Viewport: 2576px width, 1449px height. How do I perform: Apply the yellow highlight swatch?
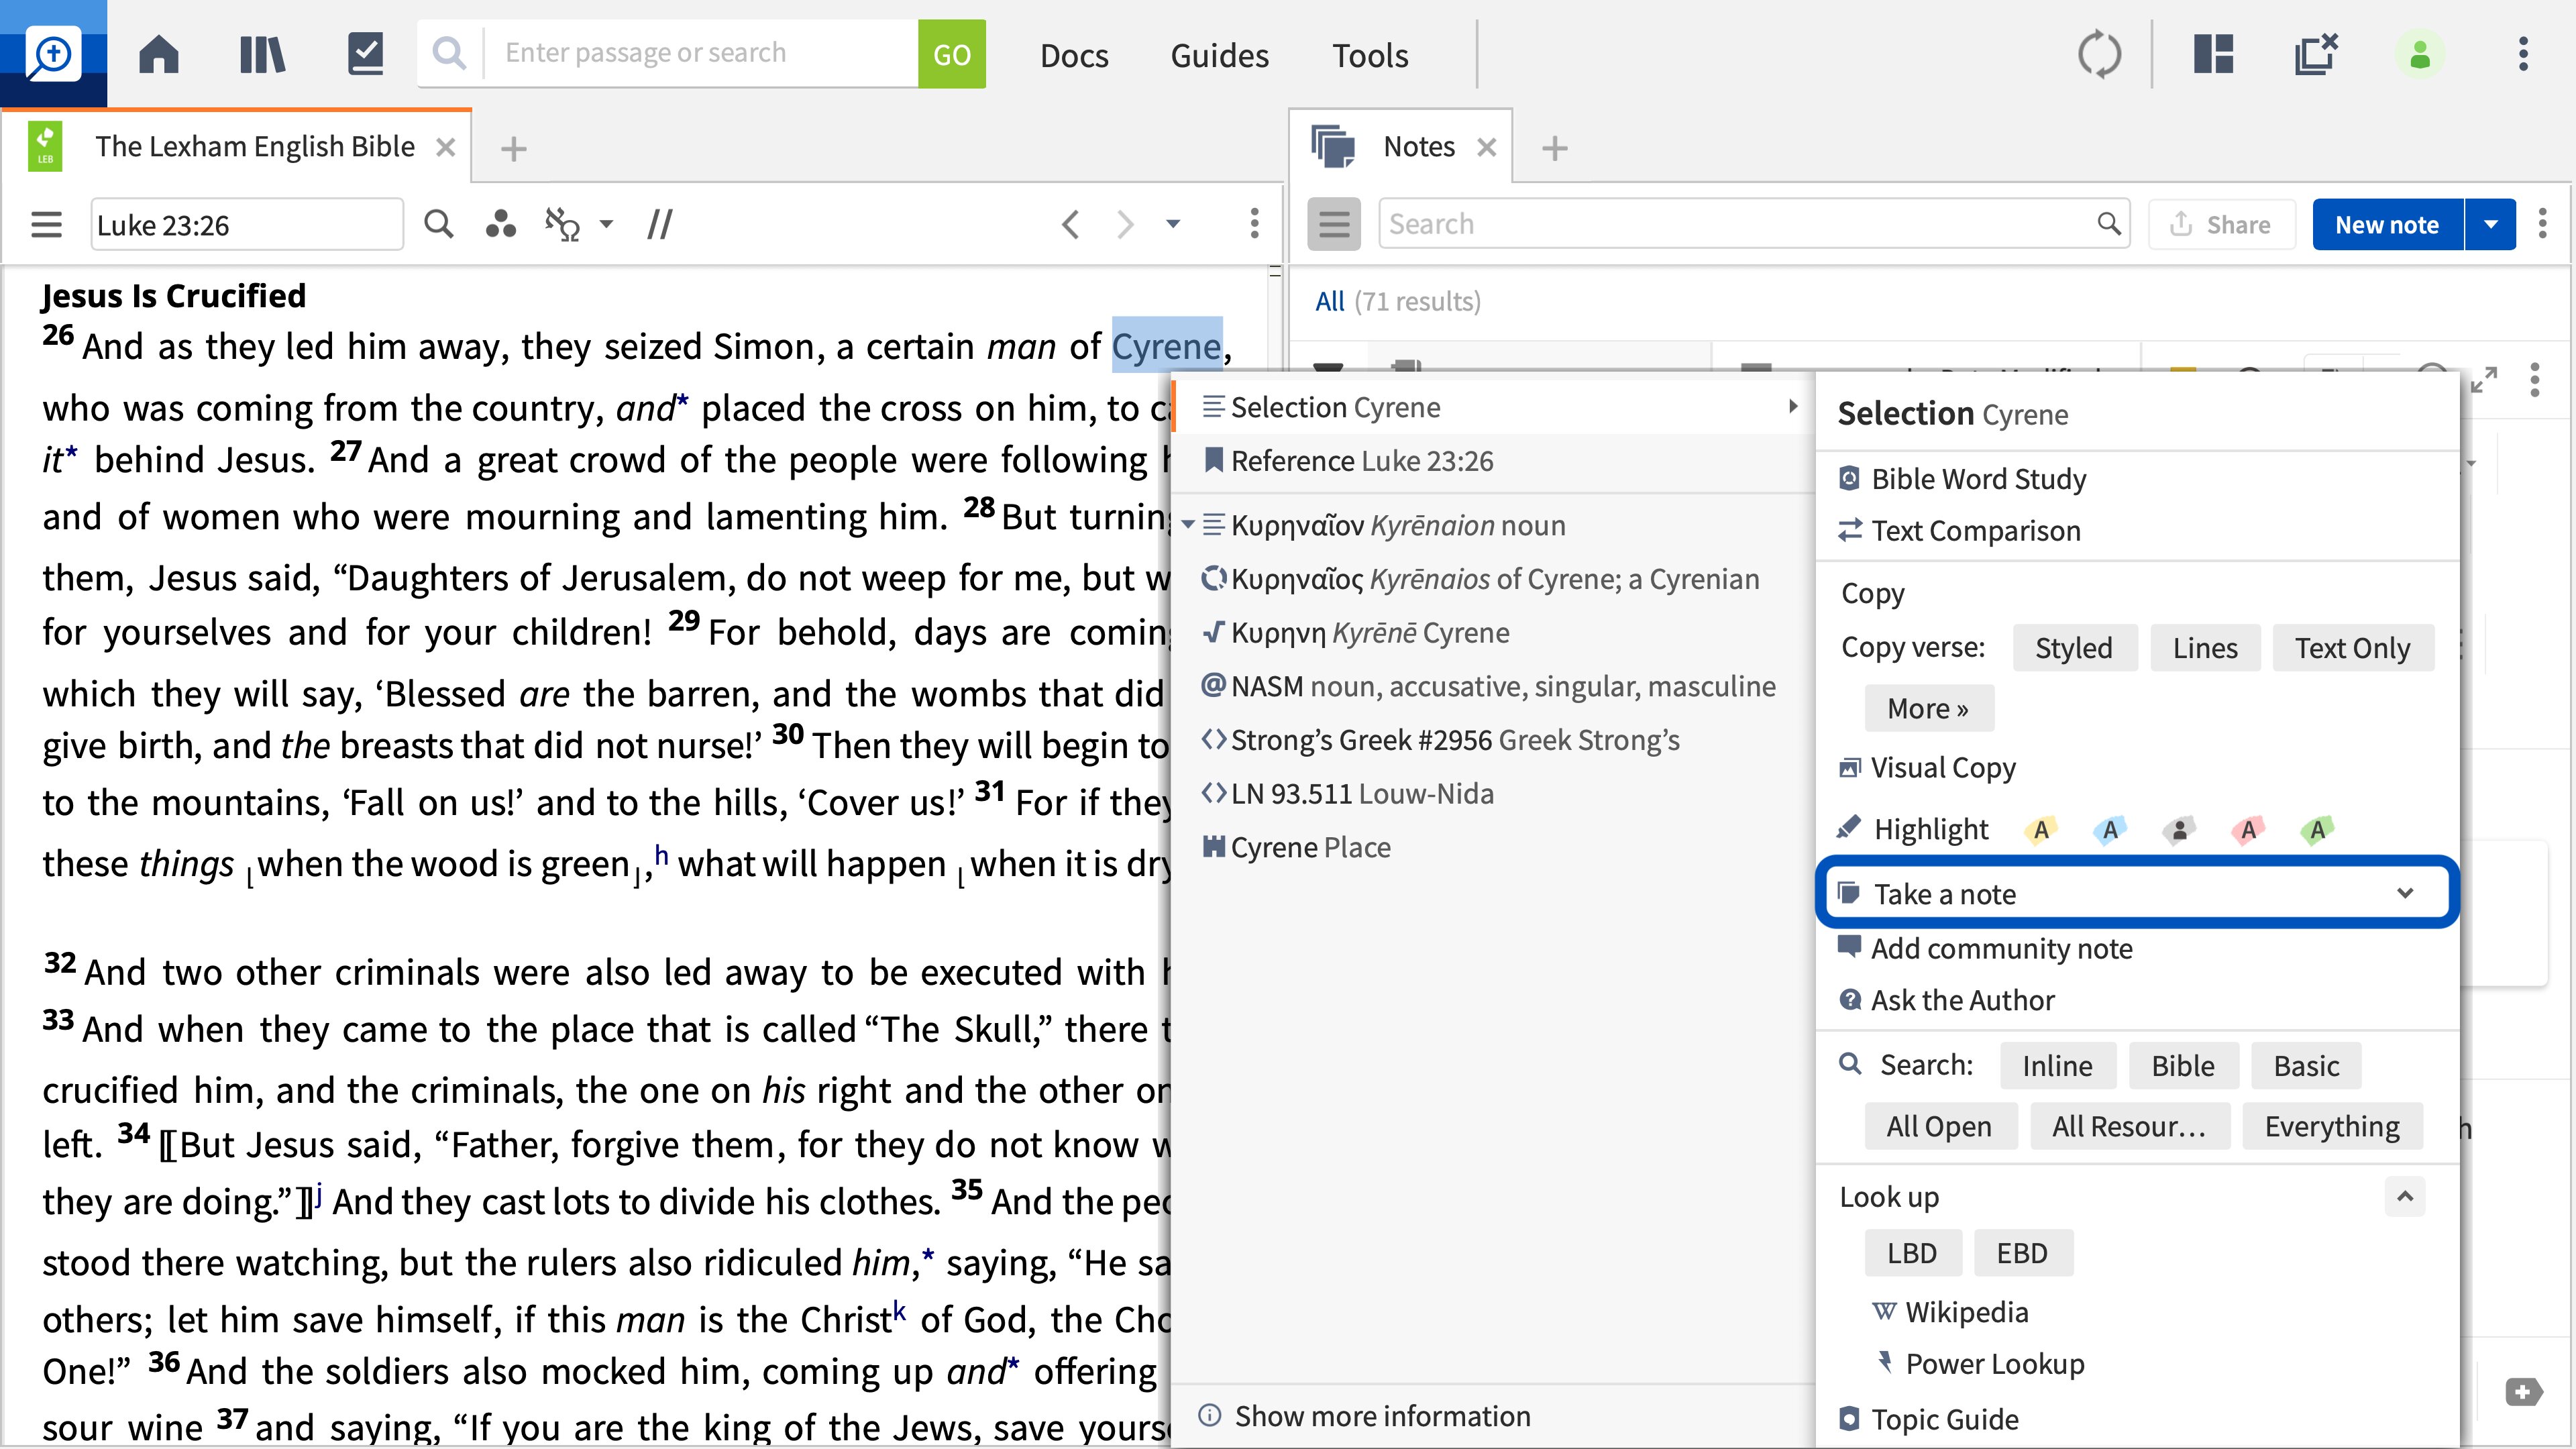pyautogui.click(x=2041, y=829)
